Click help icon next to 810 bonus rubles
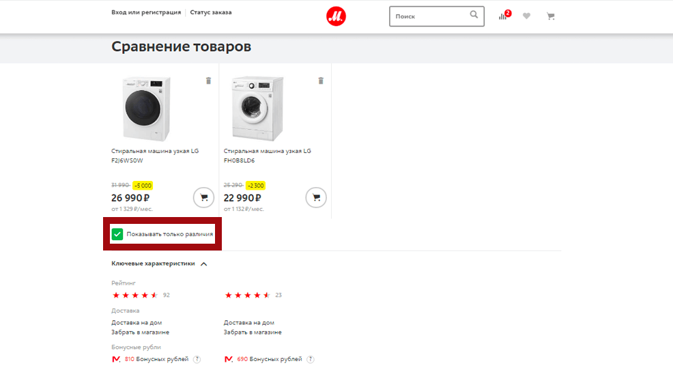Image resolution: width=673 pixels, height=372 pixels. click(x=197, y=359)
